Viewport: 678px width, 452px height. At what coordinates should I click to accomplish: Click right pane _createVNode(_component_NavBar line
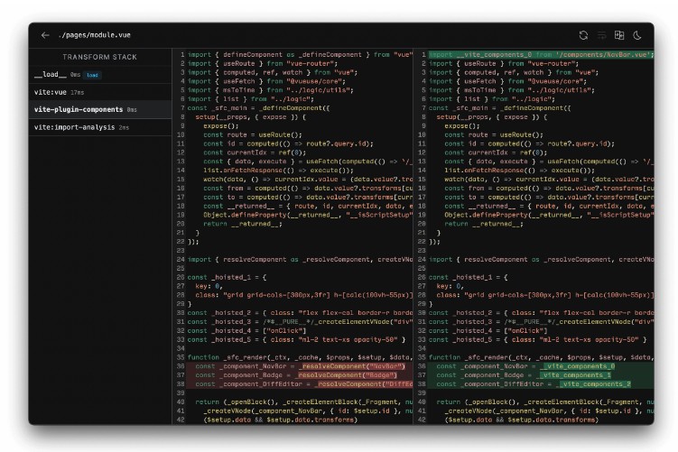pos(549,410)
